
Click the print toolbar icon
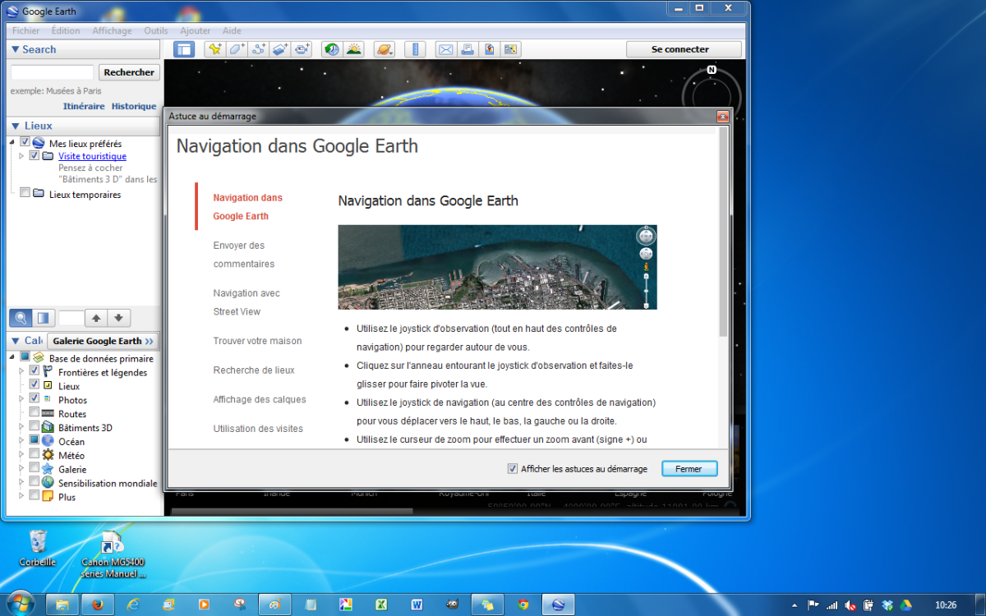(468, 49)
